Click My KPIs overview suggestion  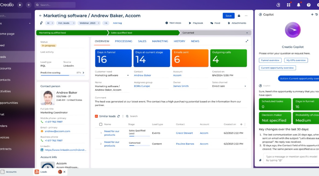pyautogui.click(x=296, y=60)
